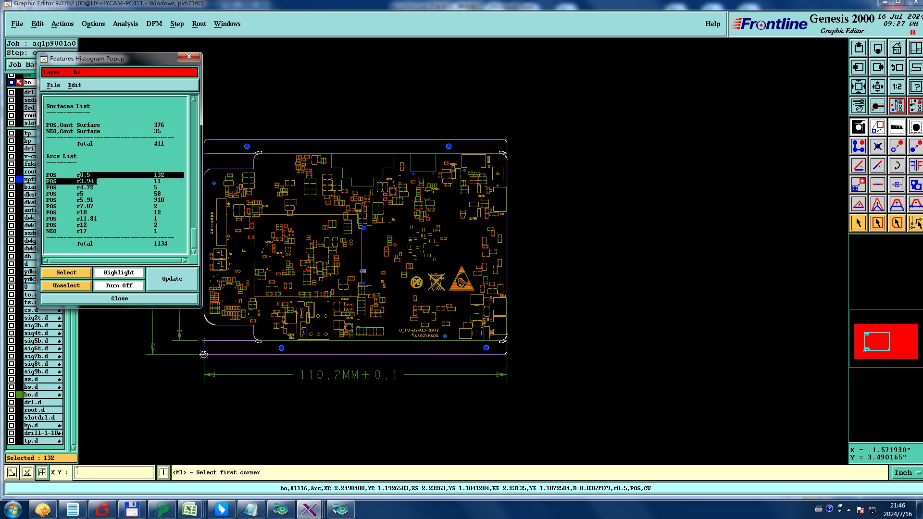
Task: Open the histogram popup Edit menu
Action: [75, 85]
